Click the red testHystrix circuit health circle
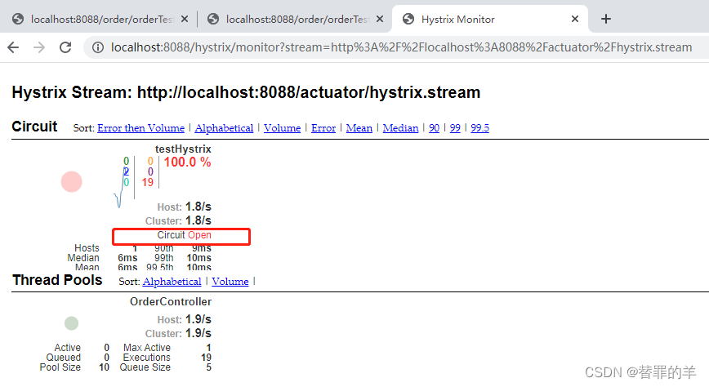 tap(71, 182)
